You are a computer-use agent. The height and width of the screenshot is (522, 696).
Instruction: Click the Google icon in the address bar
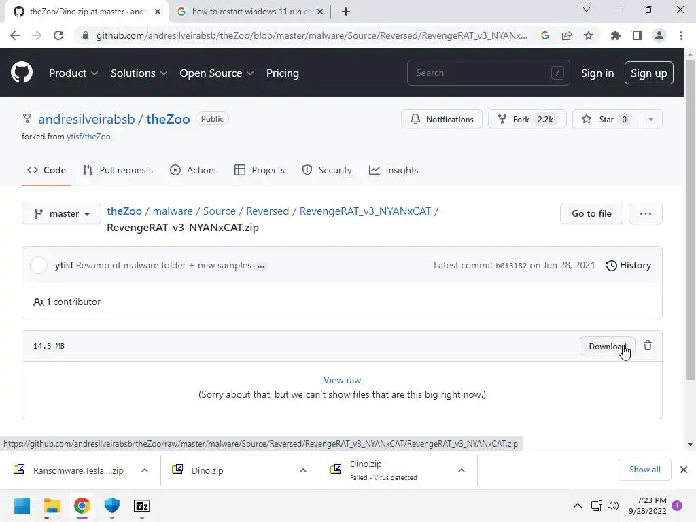click(x=545, y=35)
